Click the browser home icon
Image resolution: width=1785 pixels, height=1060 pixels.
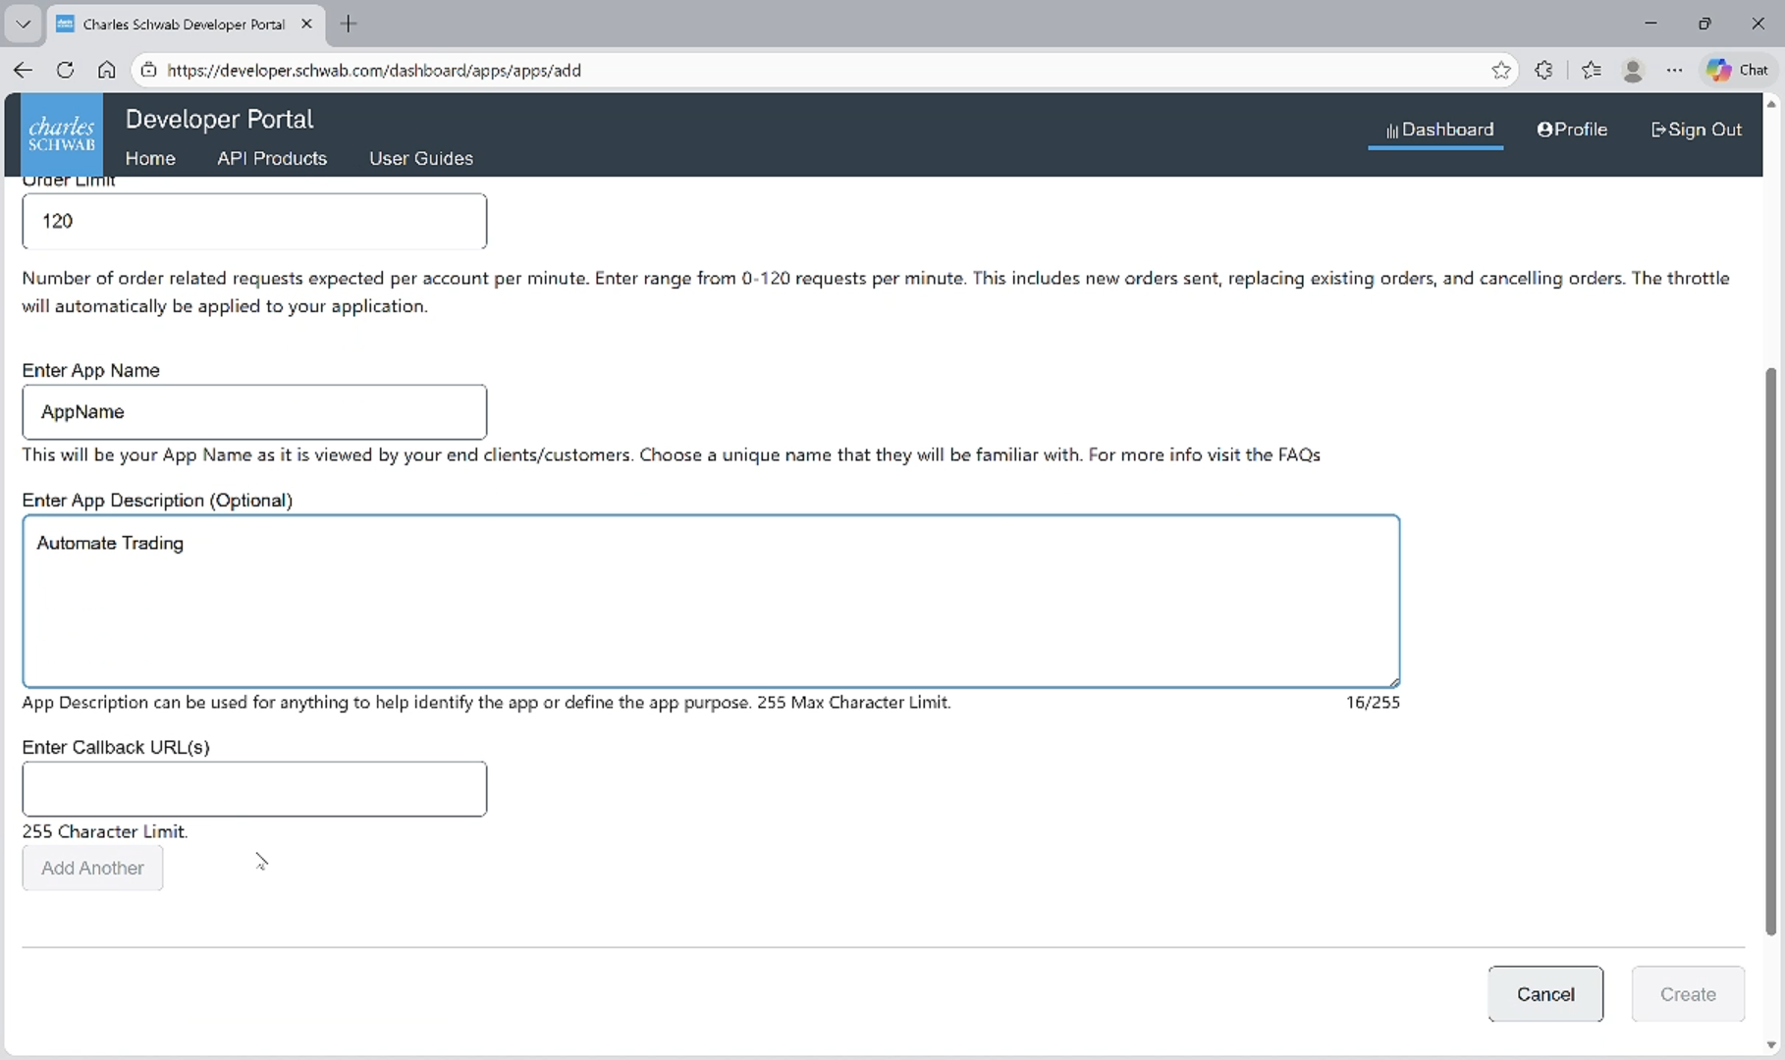click(x=107, y=70)
